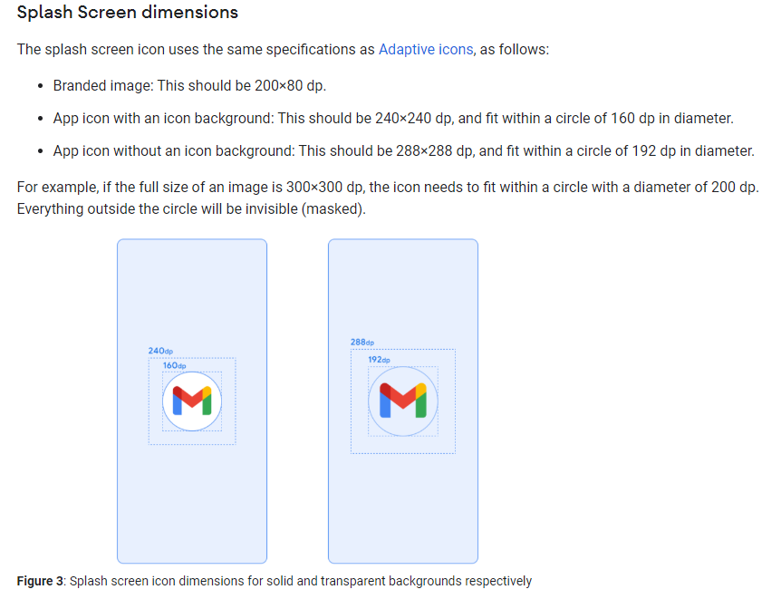Click the 240dp dimension label
Image resolution: width=781 pixels, height=599 pixels.
[160, 351]
